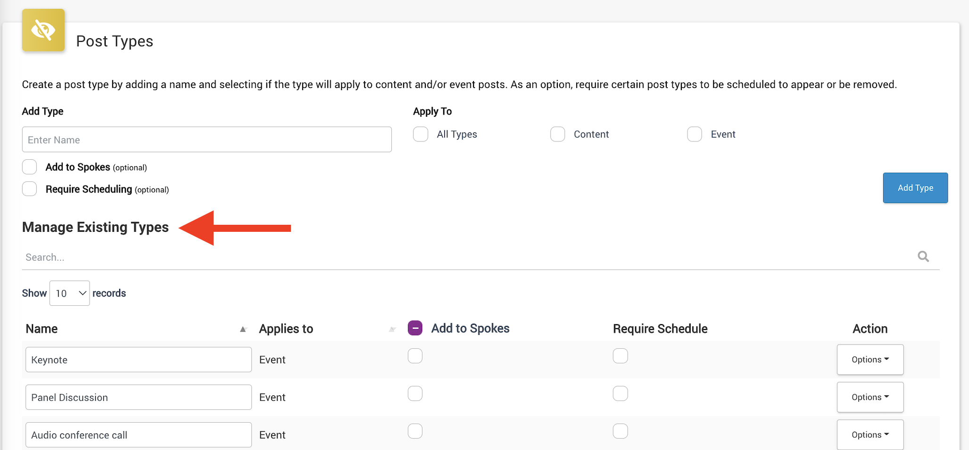Click the Require Schedule column header
Screen dimensions: 969x450
pyautogui.click(x=660, y=329)
